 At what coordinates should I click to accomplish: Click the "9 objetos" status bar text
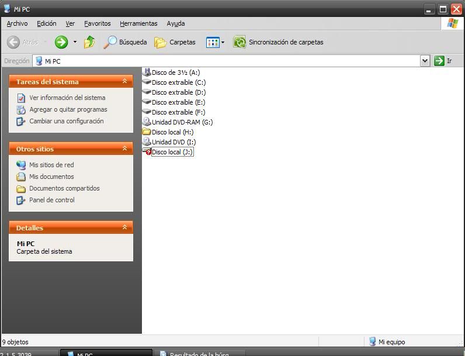click(15, 342)
